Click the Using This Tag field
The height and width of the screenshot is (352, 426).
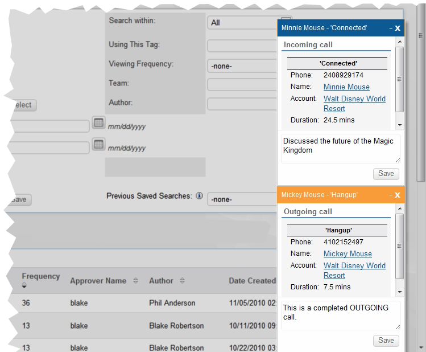point(242,46)
